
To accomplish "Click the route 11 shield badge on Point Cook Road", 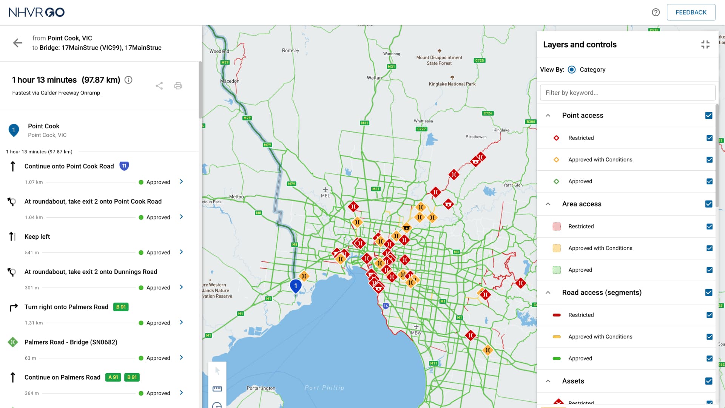I will coord(124,166).
